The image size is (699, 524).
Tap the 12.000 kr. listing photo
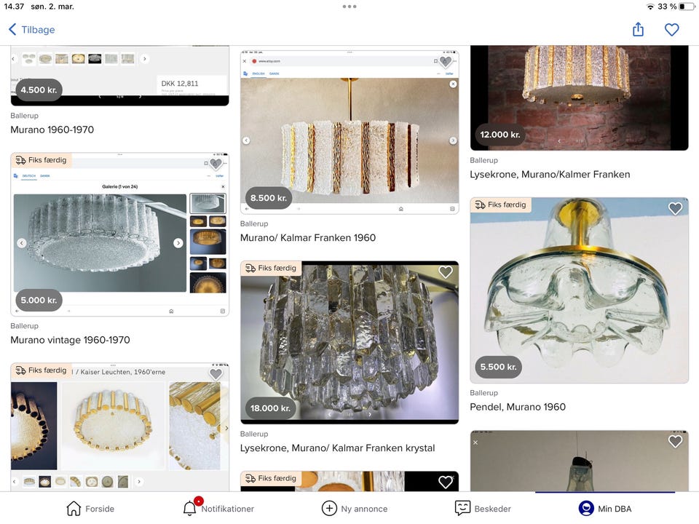pos(579,95)
